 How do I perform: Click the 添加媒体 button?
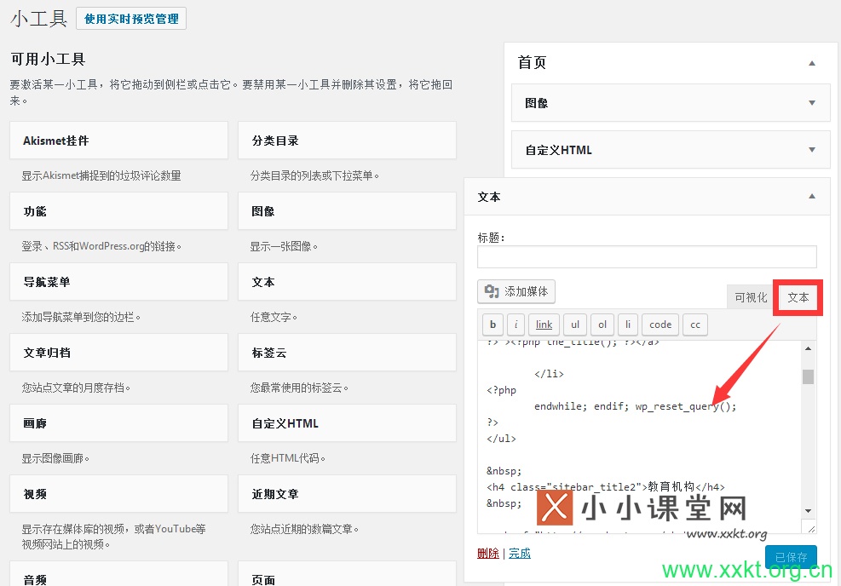click(x=516, y=291)
